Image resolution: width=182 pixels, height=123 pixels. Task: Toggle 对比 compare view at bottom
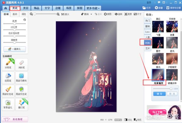pyautogui.click(x=129, y=120)
